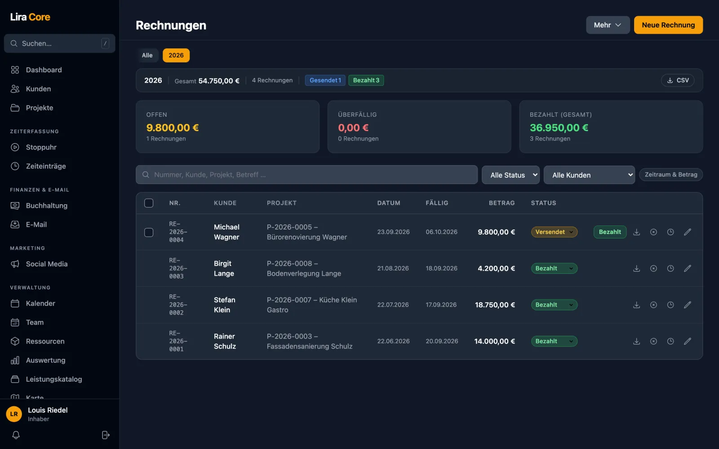Viewport: 719px width, 449px height.
Task: Open Kunden in the sidebar
Action: click(59, 89)
